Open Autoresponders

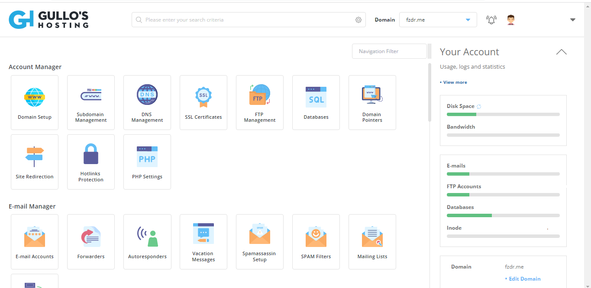pyautogui.click(x=147, y=242)
